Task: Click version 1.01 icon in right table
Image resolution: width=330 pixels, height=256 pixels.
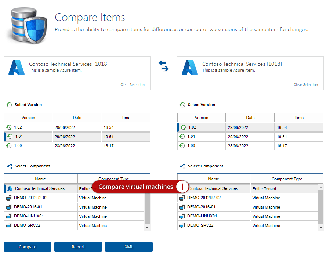Action: click(182, 136)
